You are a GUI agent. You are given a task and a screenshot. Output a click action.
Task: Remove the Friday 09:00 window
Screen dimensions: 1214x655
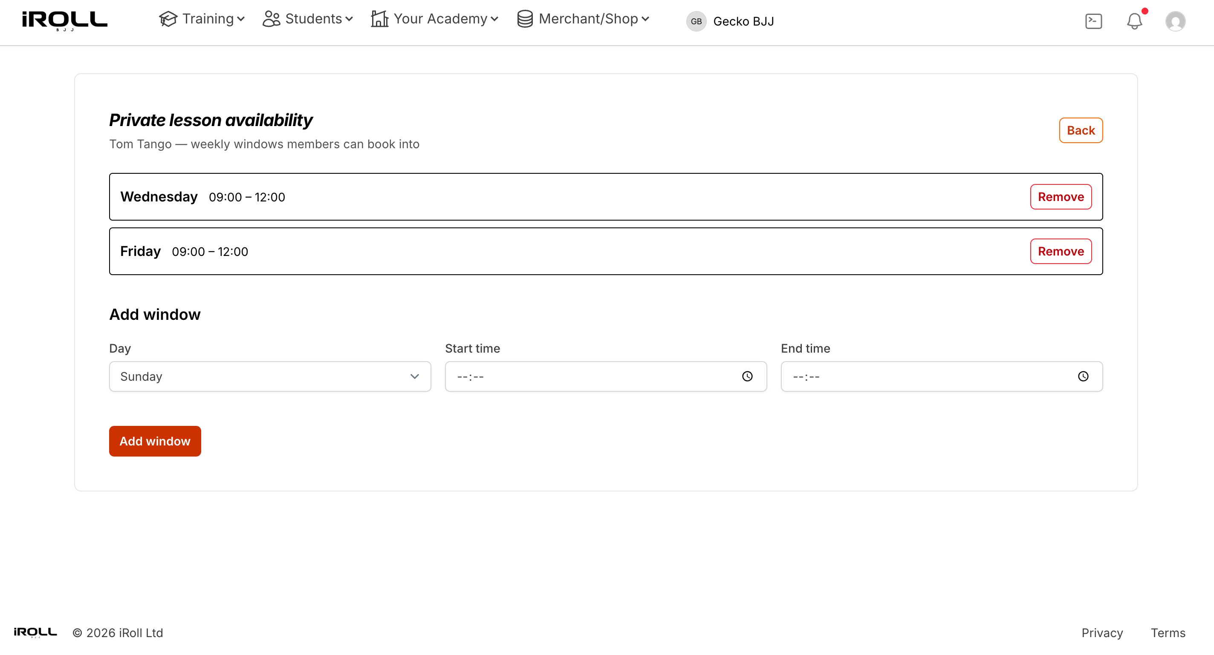[x=1061, y=251]
